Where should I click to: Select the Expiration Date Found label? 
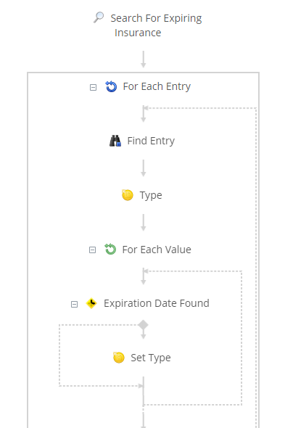coord(157,303)
